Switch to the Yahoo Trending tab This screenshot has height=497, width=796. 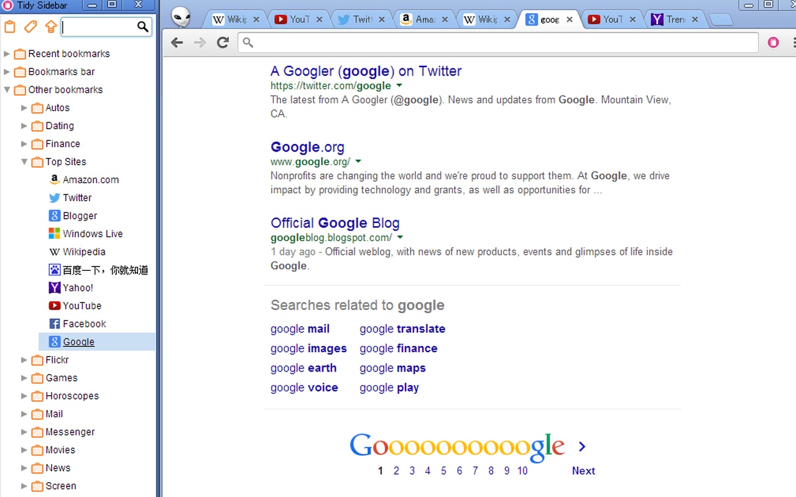coord(675,19)
